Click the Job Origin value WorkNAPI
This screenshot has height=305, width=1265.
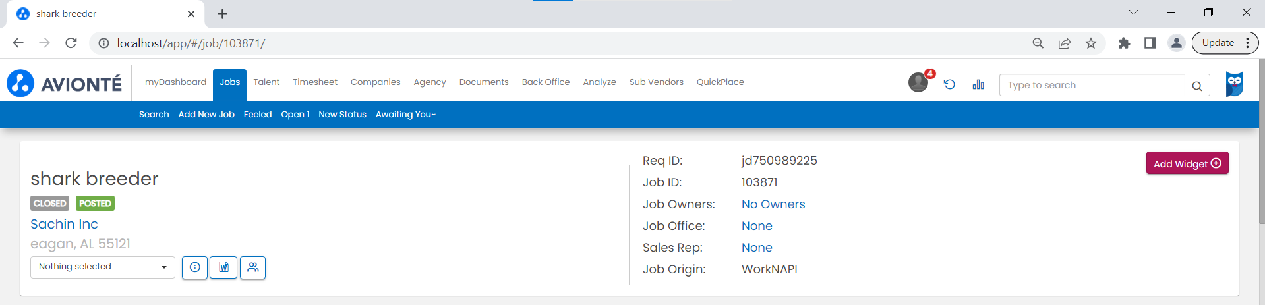769,269
